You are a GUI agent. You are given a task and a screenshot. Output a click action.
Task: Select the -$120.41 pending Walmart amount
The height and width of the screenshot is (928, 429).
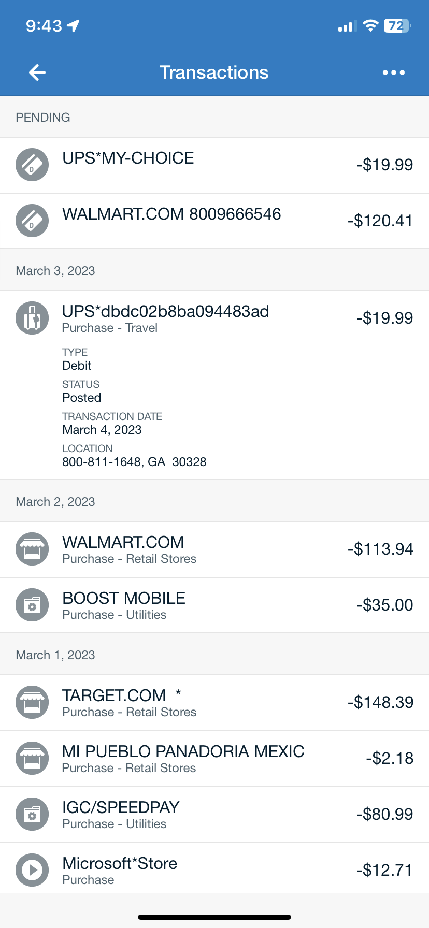coord(380,221)
